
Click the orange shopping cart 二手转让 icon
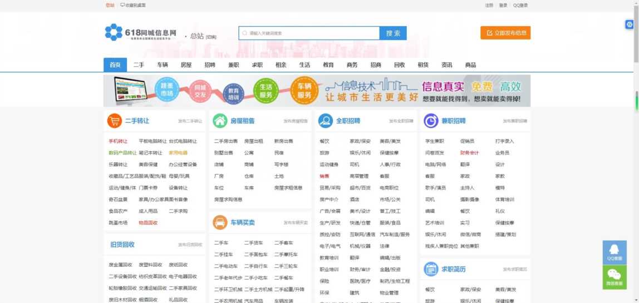115,121
